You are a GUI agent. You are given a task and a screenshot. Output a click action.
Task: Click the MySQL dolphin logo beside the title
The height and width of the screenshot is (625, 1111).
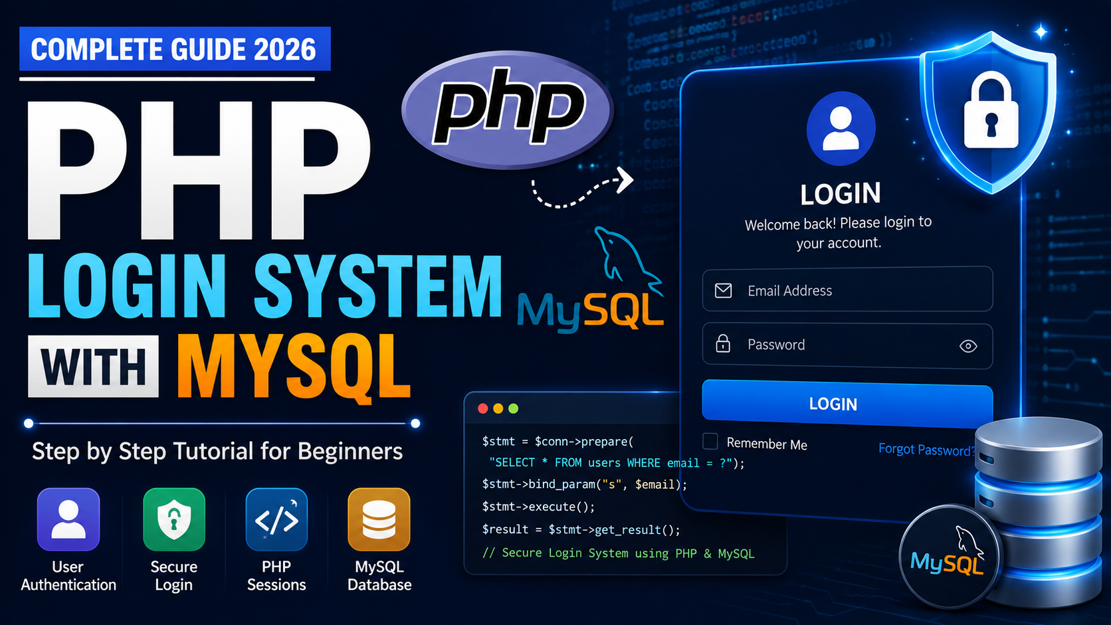click(x=591, y=279)
